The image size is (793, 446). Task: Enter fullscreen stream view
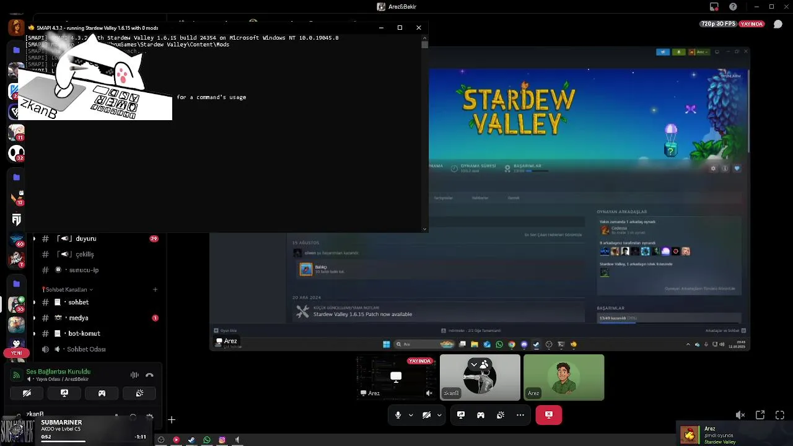coord(780,415)
